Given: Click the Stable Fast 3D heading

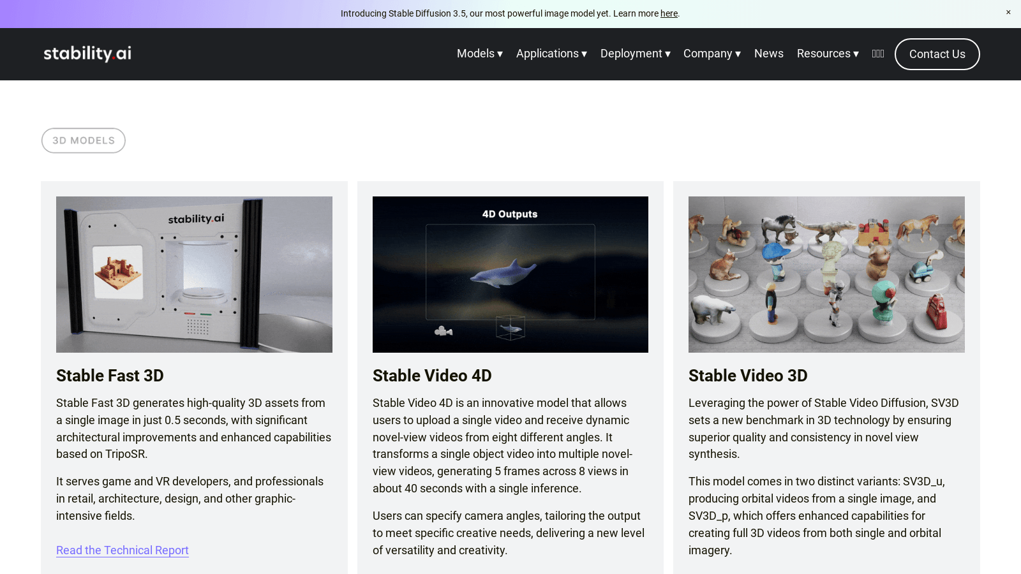Looking at the screenshot, I should [x=110, y=376].
